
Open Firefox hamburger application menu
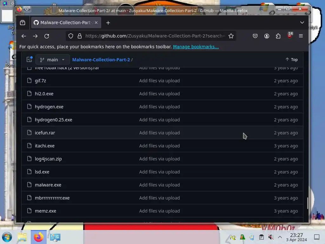tap(301, 36)
